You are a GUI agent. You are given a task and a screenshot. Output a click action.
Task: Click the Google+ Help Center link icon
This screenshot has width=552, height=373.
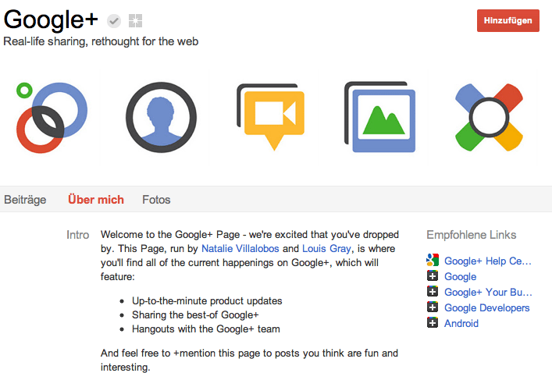(433, 260)
